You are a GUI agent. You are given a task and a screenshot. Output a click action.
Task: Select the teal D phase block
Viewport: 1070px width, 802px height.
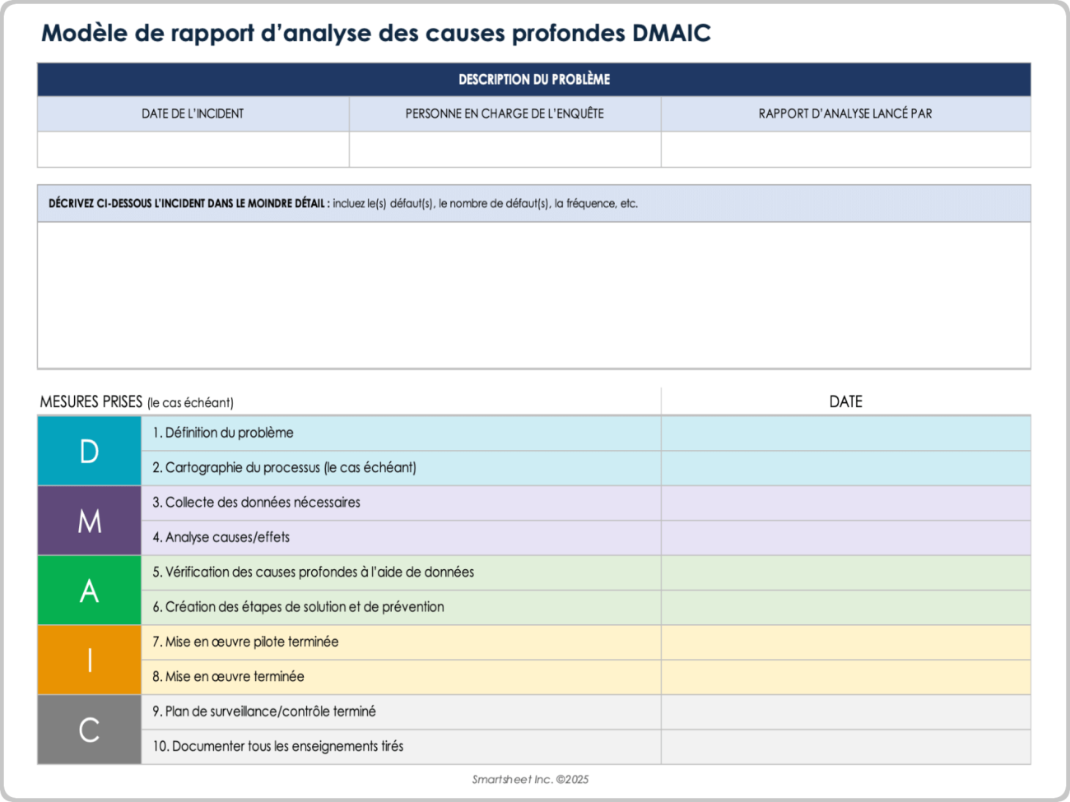tap(88, 450)
